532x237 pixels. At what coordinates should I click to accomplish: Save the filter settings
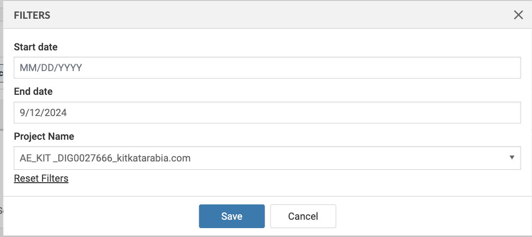pyautogui.click(x=232, y=216)
